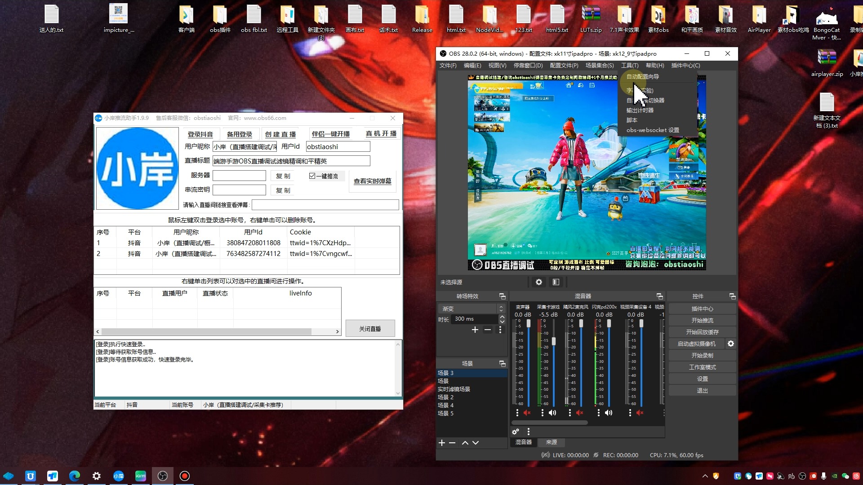Click the OBS 混音器 settings gear icon
This screenshot has height=485, width=863.
pos(515,431)
